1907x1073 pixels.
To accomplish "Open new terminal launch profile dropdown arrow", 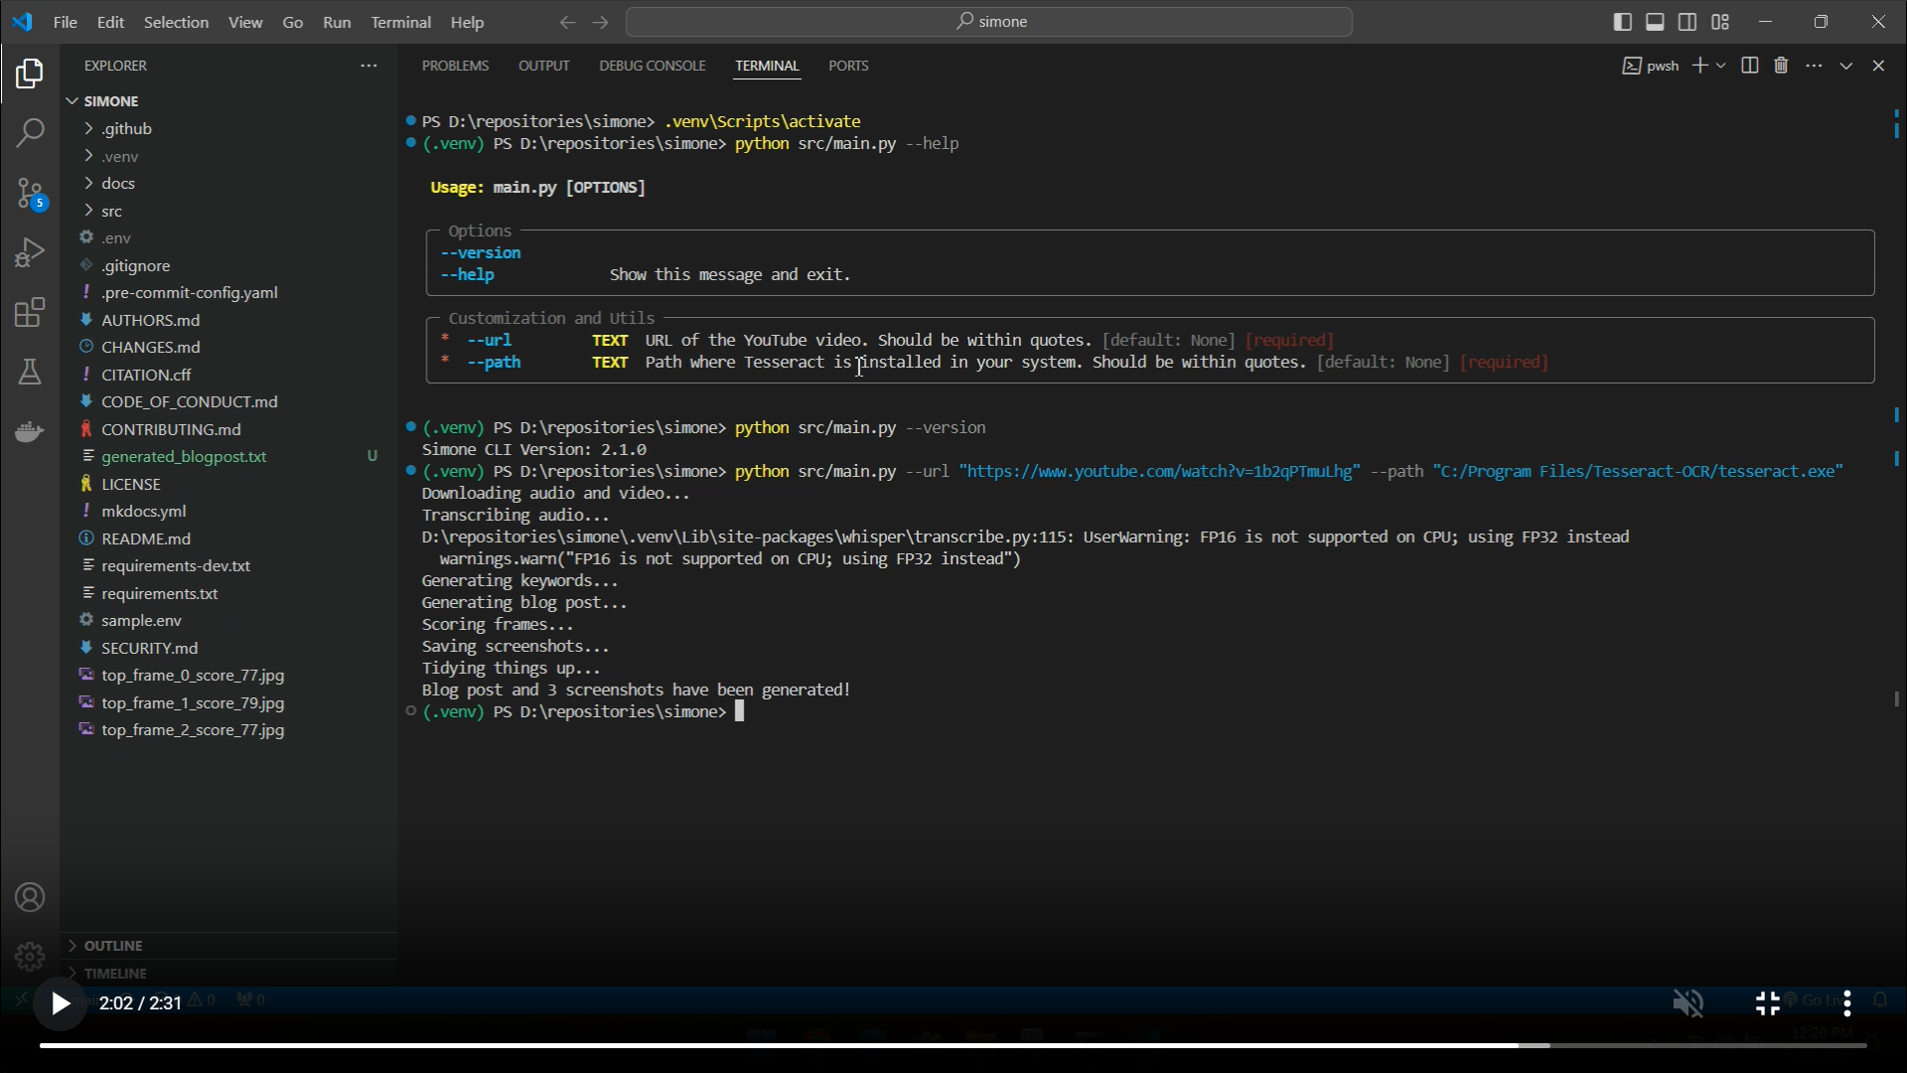I will coord(1721,66).
